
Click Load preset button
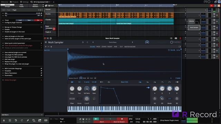click(20, 20)
